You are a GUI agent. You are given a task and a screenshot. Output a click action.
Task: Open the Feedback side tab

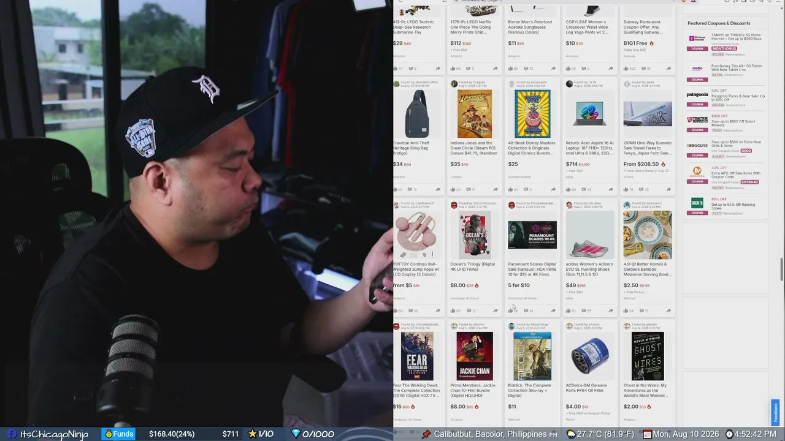tap(775, 412)
